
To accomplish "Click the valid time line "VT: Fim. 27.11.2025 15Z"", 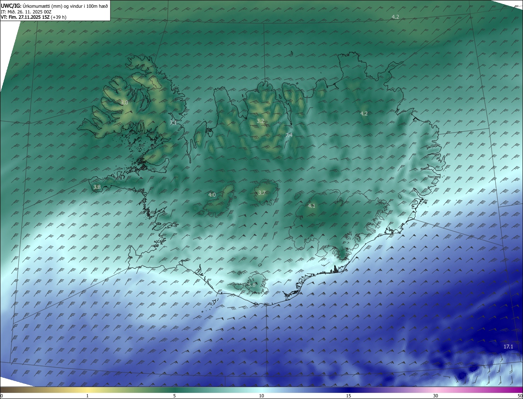I will click(x=25, y=17).
